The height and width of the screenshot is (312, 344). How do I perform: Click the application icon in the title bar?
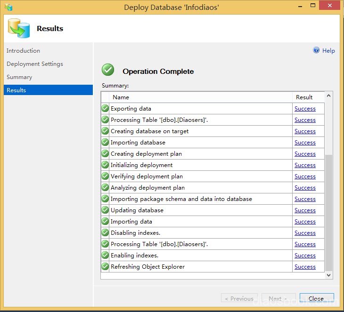[8, 7]
